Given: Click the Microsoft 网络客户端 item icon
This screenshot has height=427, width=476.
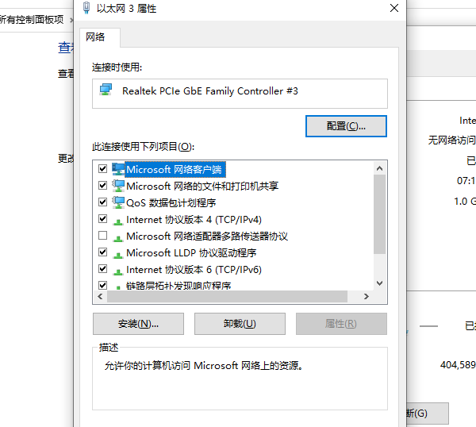Looking at the screenshot, I should [x=118, y=169].
